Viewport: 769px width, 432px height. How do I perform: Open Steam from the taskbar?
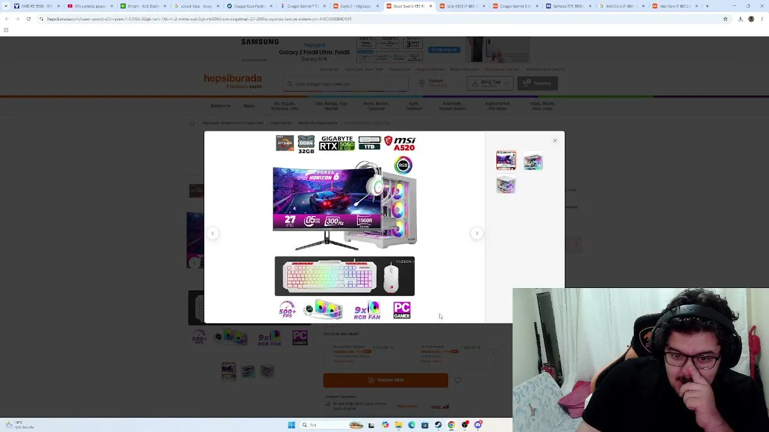coord(438,425)
